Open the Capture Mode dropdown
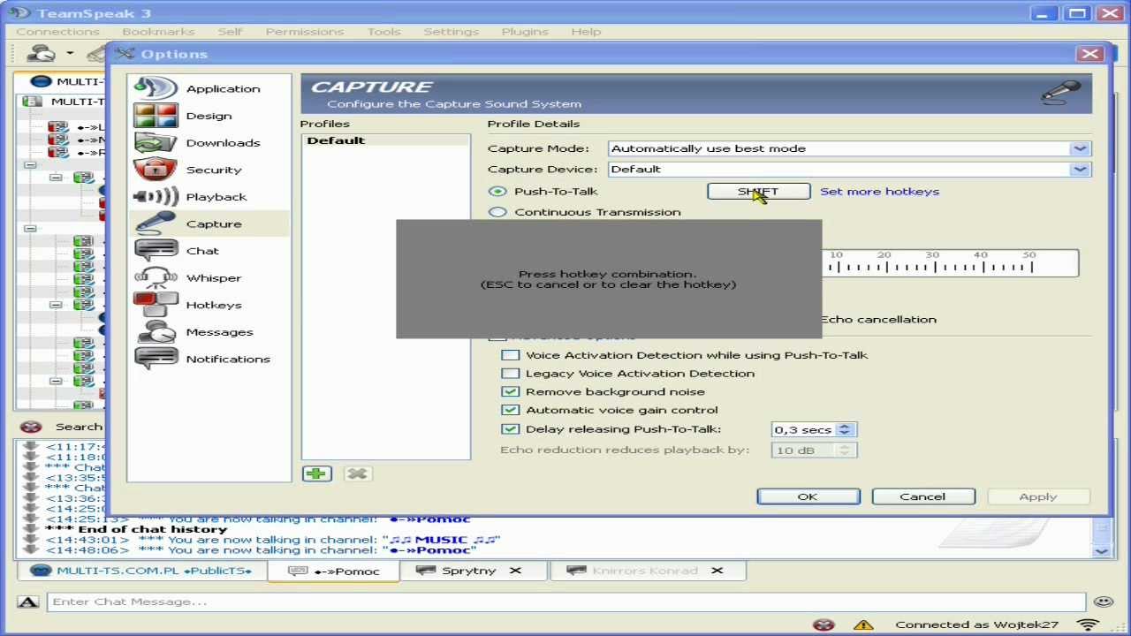1131x636 pixels. [1080, 148]
